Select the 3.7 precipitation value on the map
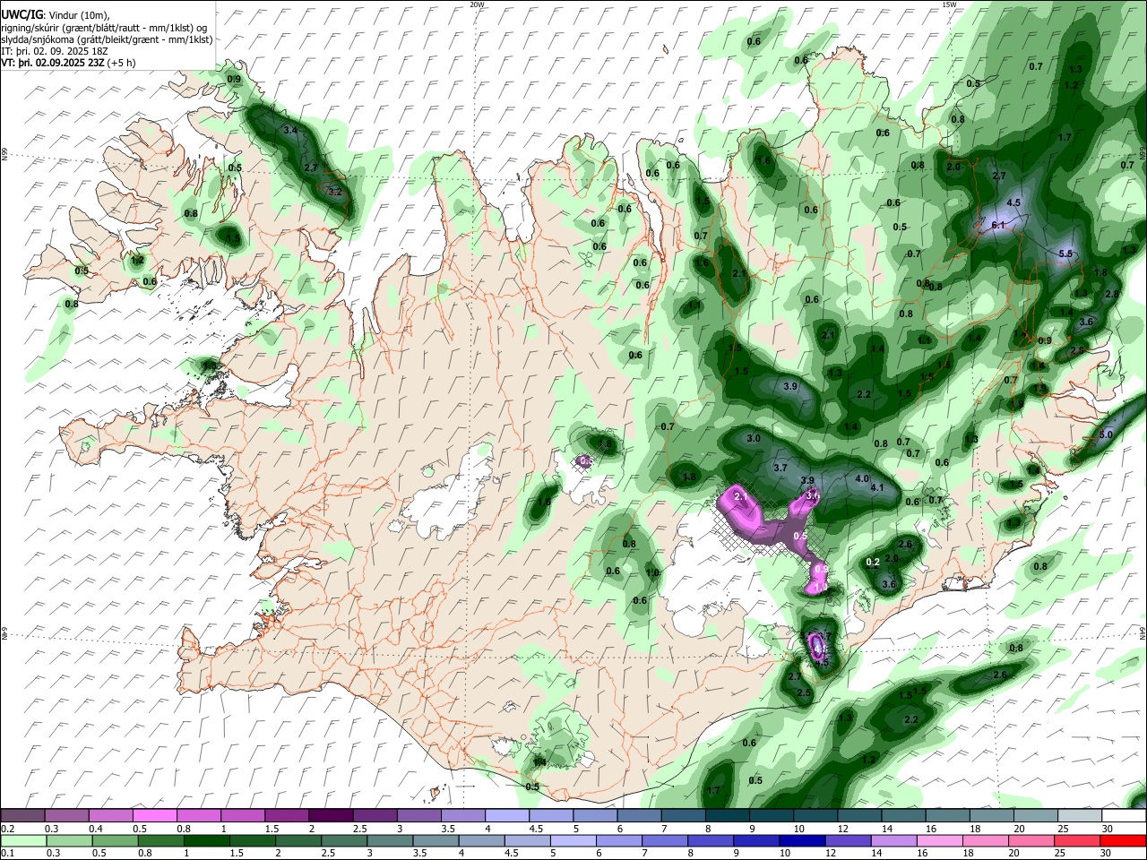 (780, 469)
